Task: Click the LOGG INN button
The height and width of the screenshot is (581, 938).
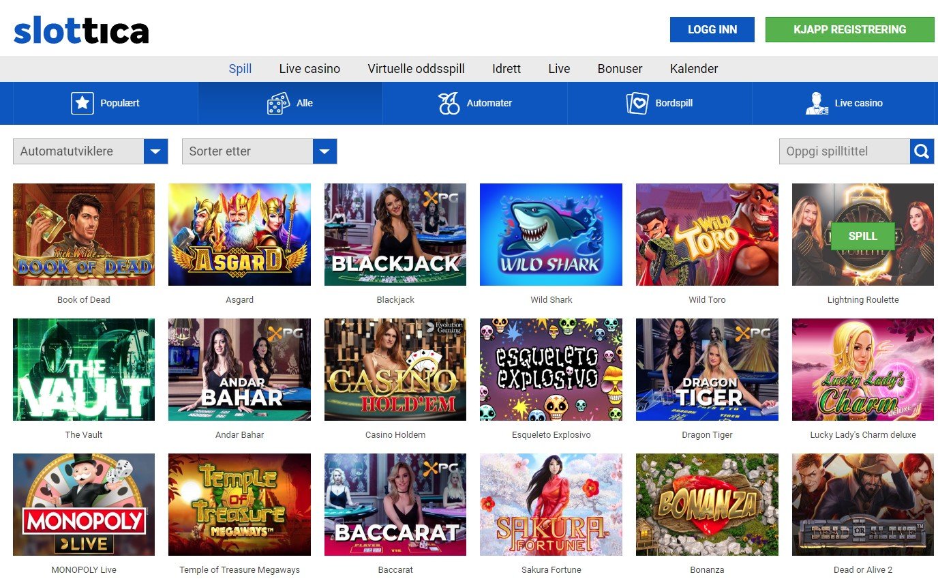Action: pos(712,29)
